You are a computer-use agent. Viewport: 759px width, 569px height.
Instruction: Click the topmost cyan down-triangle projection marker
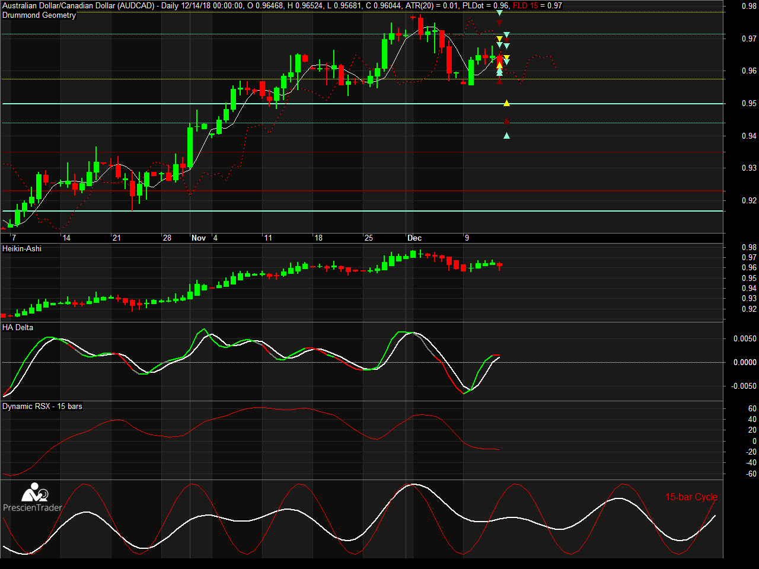pyautogui.click(x=499, y=12)
